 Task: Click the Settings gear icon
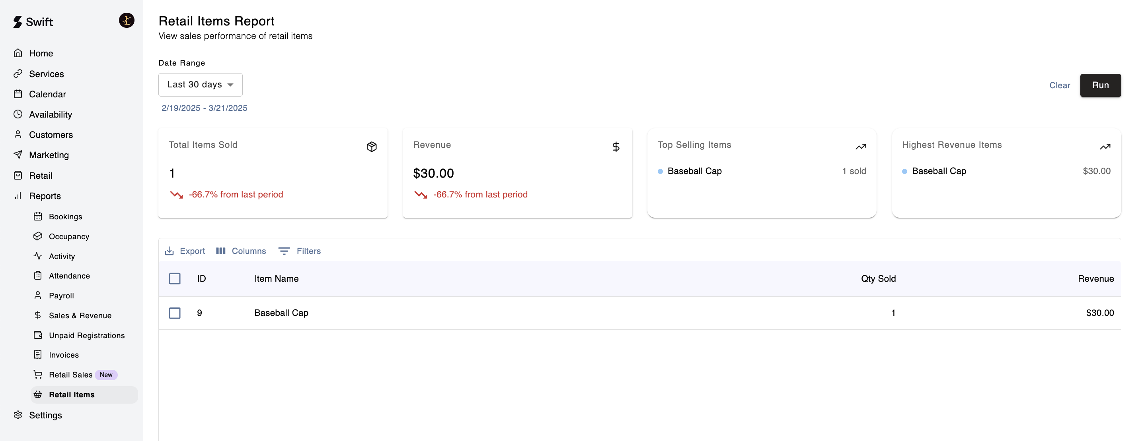[18, 415]
